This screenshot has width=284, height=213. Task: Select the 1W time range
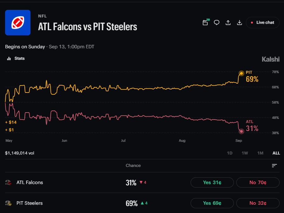(245, 153)
